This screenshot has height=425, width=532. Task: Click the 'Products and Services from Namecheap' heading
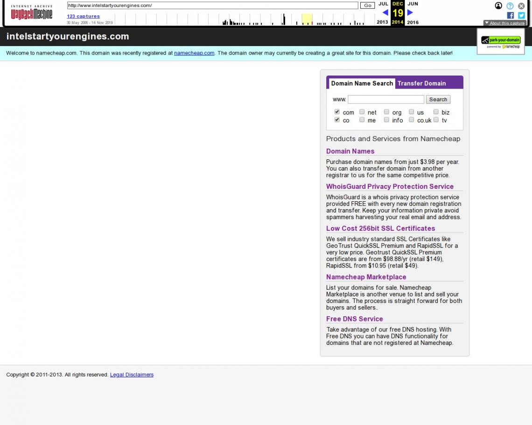coord(393,138)
